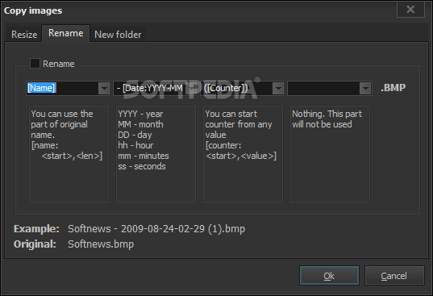Switch to the Resize tab

click(x=24, y=35)
